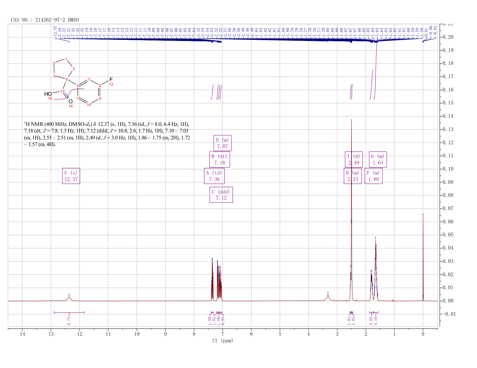
Task: Select the F (m) 1.80 multiplet box
Action: (374, 176)
